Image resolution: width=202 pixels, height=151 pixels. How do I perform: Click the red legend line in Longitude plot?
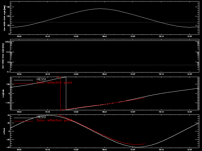[23, 84]
